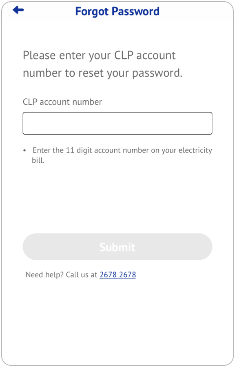
Task: Focus the CLP account number input box
Action: click(x=117, y=123)
